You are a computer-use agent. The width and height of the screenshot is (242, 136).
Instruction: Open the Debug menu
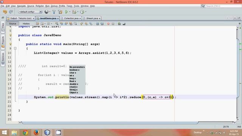[54, 6]
